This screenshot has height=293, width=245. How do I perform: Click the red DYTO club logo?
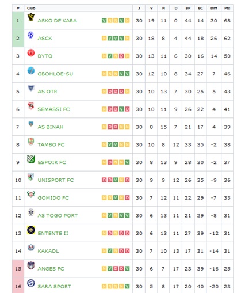[30, 53]
